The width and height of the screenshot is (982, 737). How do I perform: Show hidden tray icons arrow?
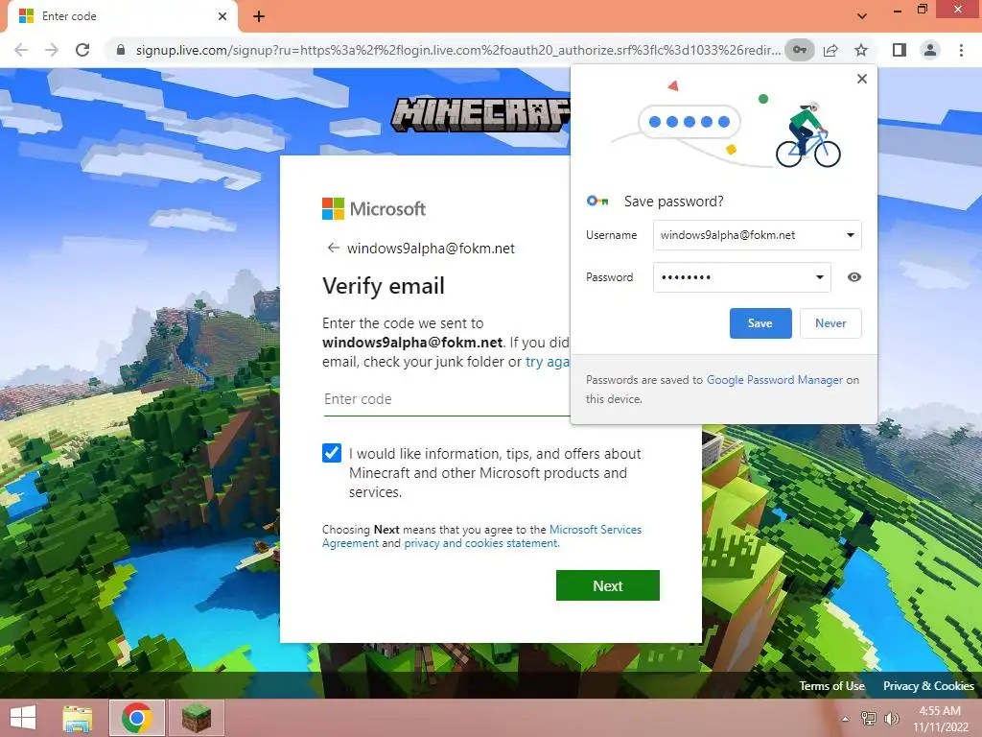(846, 719)
